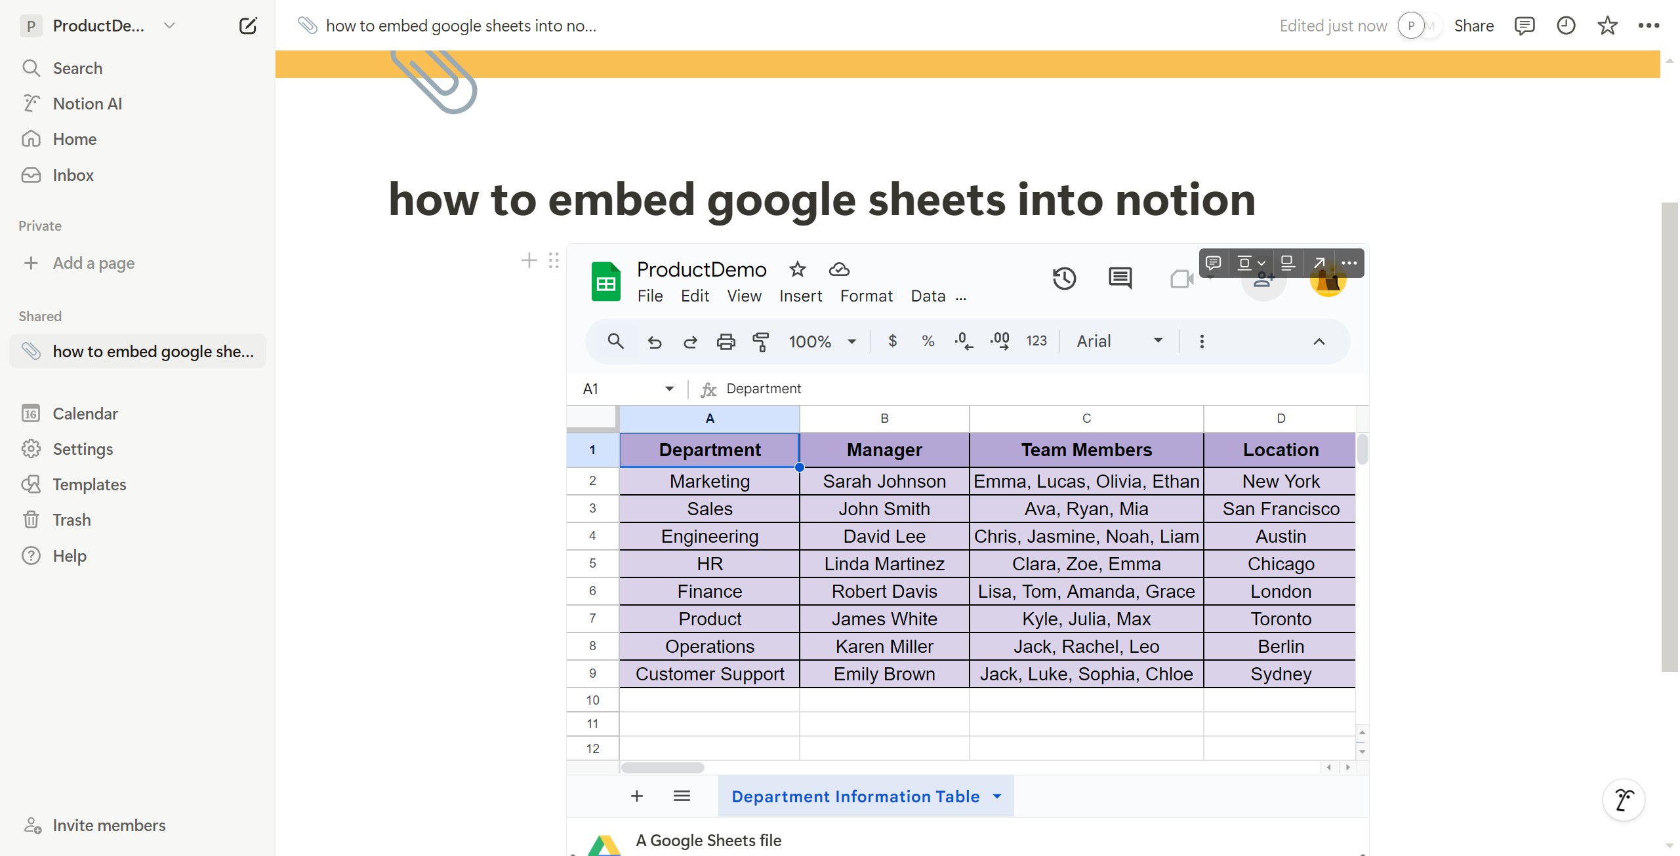This screenshot has width=1680, height=856.
Task: Open page history clock icon
Action: [x=1566, y=26]
